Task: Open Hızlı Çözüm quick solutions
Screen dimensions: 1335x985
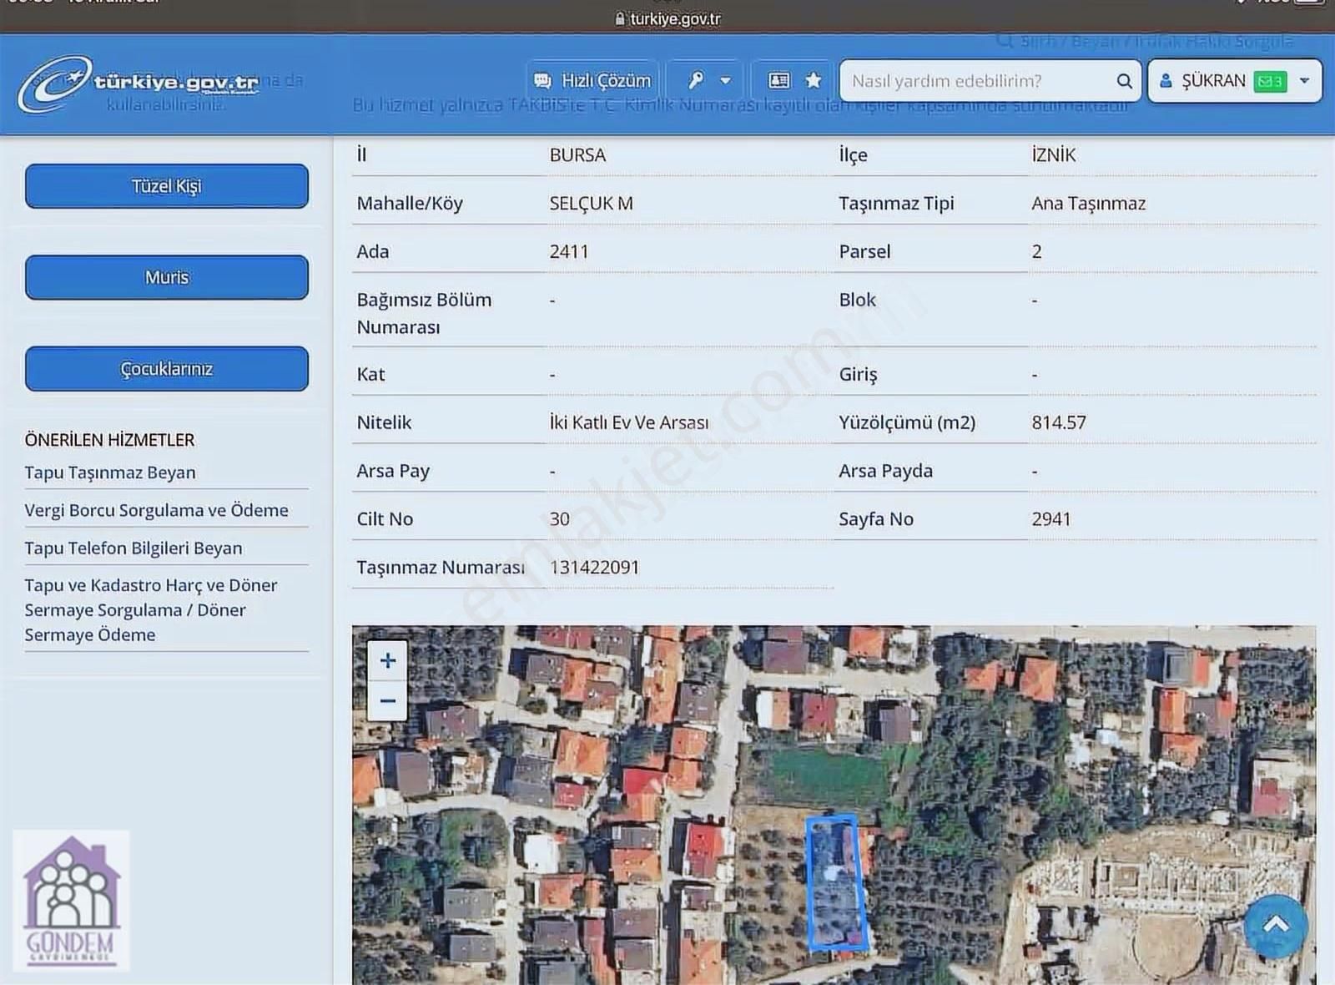Action: click(592, 81)
